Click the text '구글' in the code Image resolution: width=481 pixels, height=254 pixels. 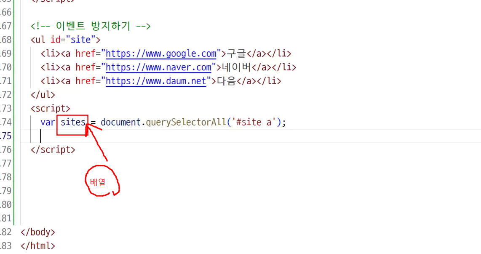coord(236,53)
